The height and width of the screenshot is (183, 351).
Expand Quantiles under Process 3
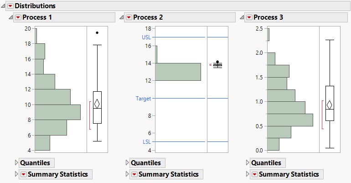(x=248, y=163)
